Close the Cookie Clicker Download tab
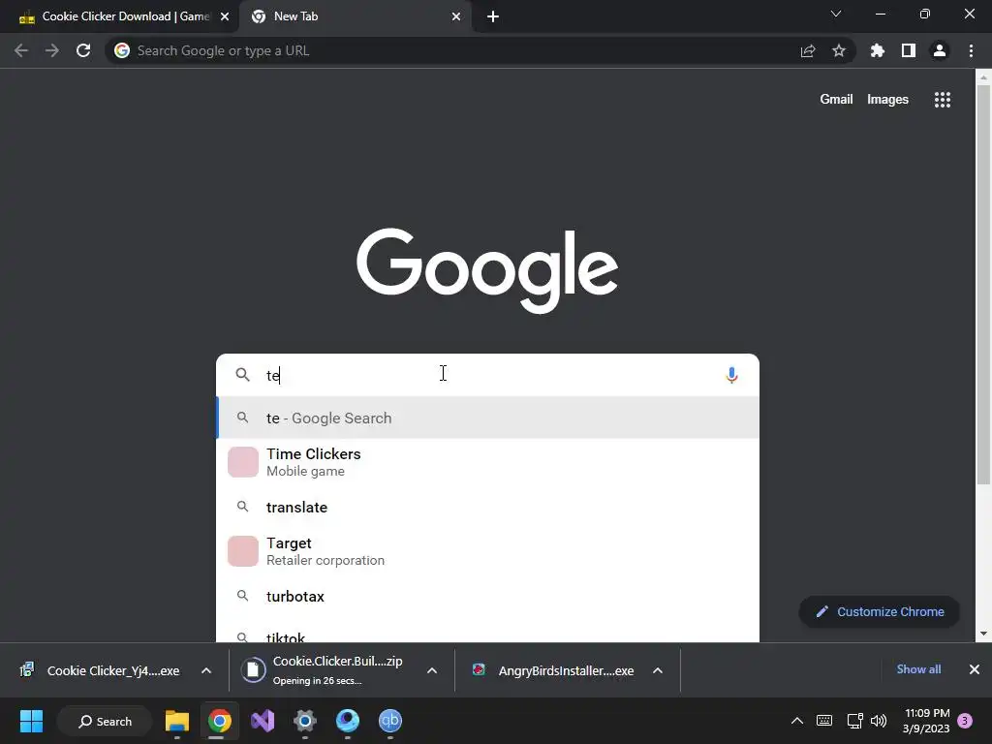Viewport: 992px width, 744px height. coord(225,16)
